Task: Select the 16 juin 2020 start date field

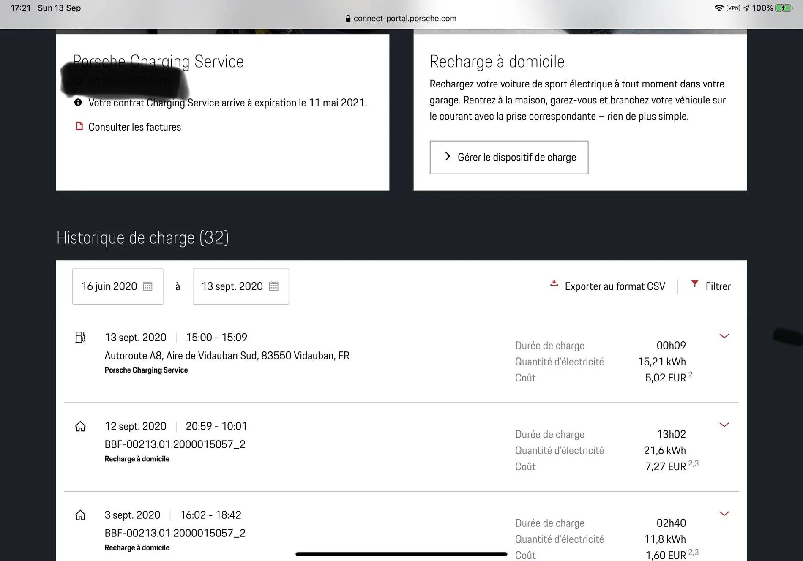Action: 117,286
